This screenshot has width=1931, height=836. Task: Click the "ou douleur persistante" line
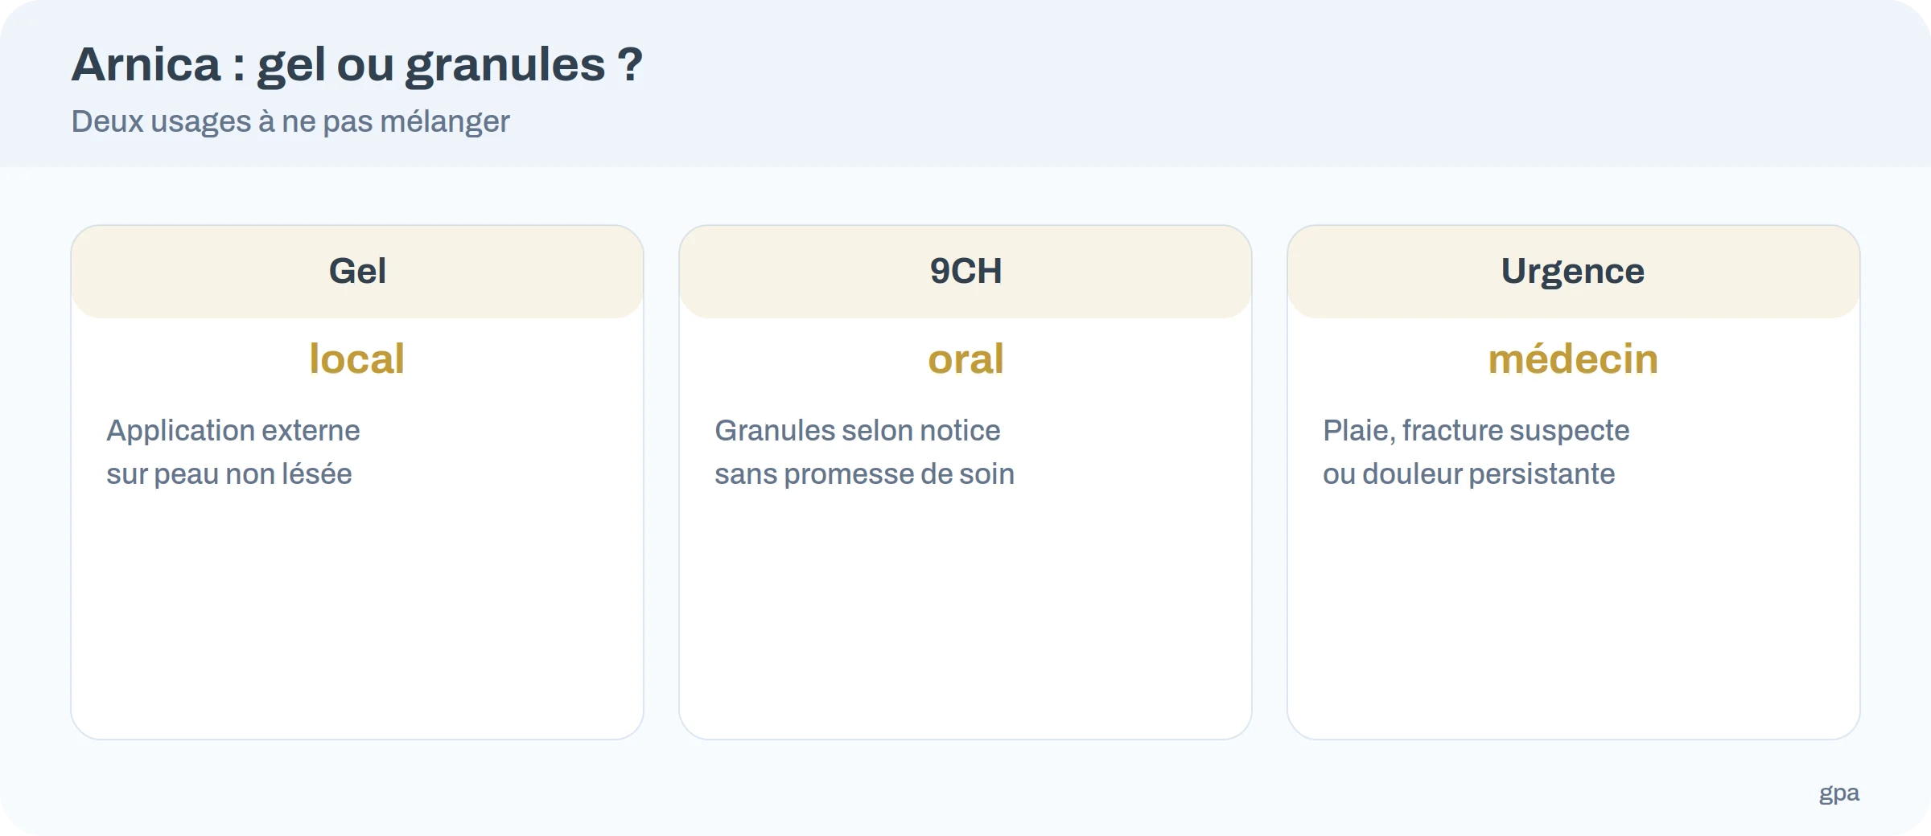point(1469,474)
